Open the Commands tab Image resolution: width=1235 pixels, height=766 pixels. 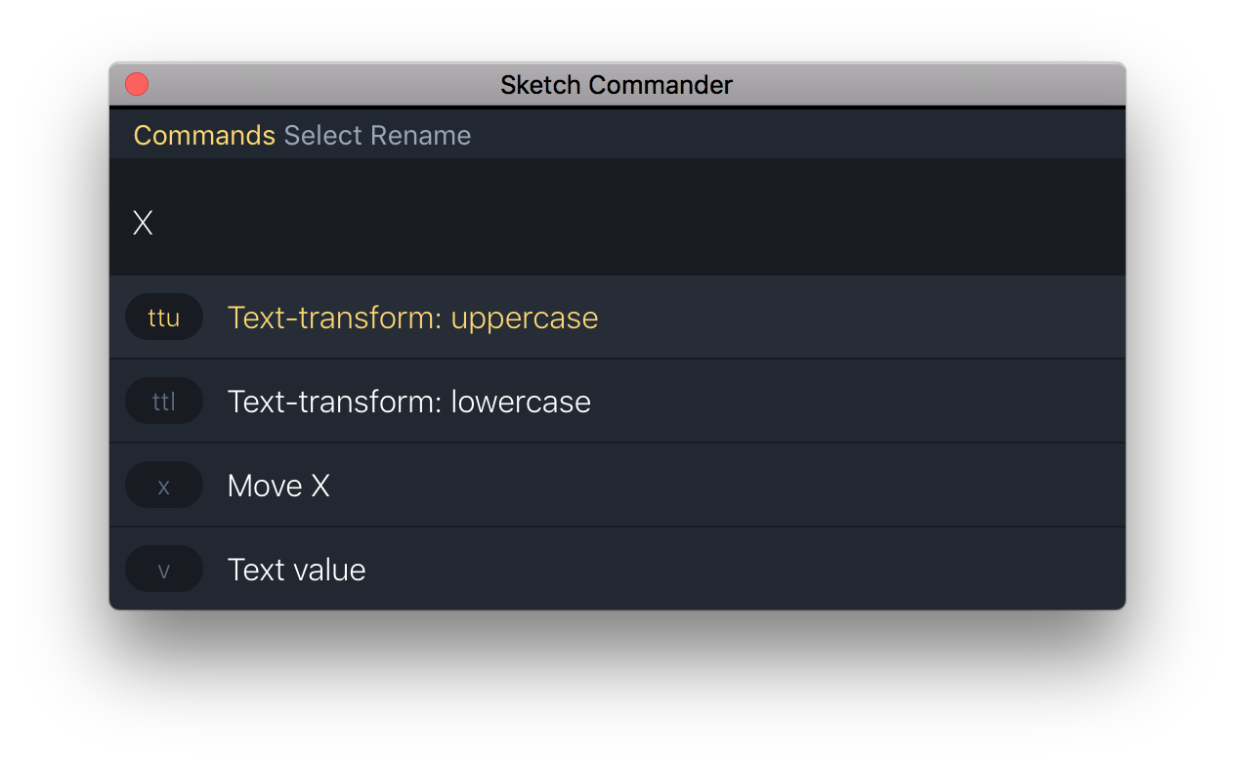[203, 135]
